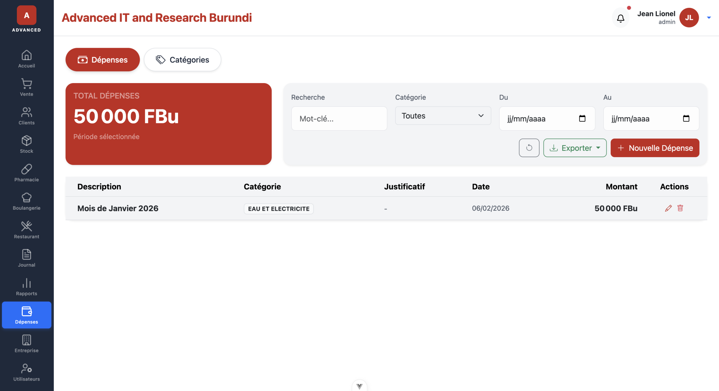Switch to the Catégories tab
The width and height of the screenshot is (719, 391).
click(x=182, y=60)
